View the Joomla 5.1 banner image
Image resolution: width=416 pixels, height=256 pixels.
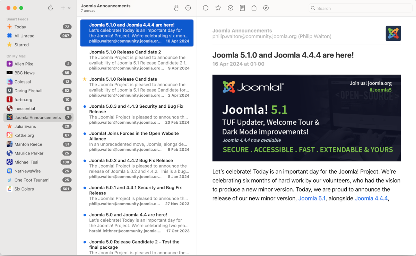[x=306, y=118]
